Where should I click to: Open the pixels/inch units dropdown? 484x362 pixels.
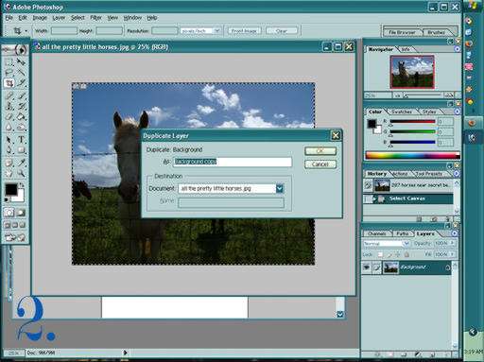click(216, 31)
